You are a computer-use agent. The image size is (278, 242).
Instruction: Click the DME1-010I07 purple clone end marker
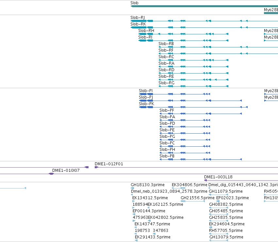[51, 174]
